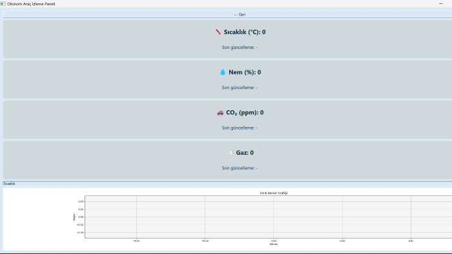Click 'Son güncelleme: -' under Sıcaklık

[240, 48]
